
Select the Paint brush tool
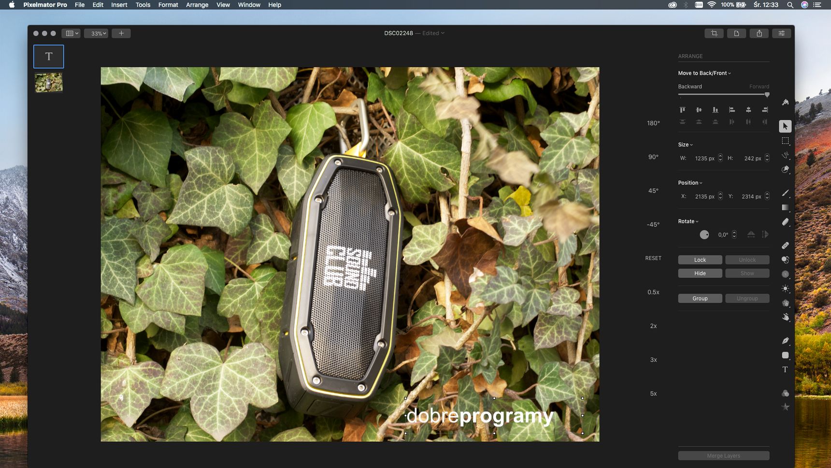tap(785, 193)
